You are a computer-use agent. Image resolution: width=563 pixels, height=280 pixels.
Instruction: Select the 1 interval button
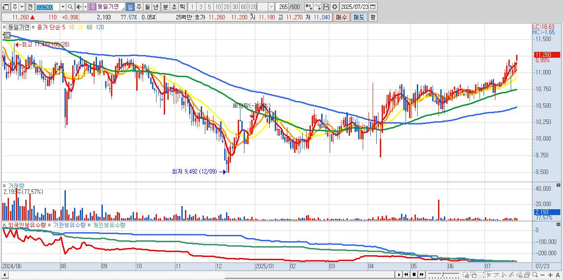192,7
